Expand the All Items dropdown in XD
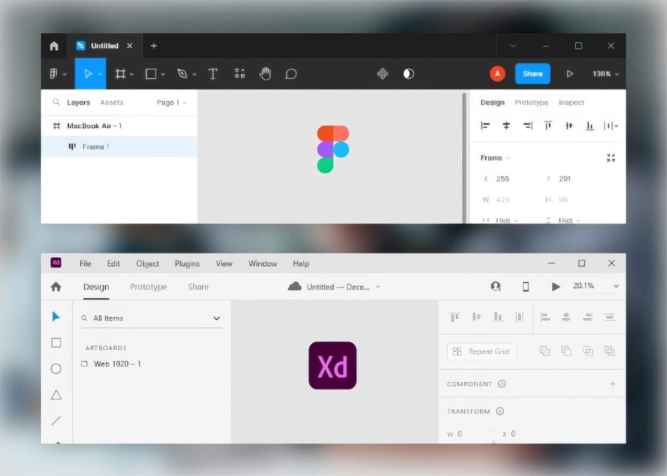This screenshot has height=476, width=667. click(x=216, y=318)
